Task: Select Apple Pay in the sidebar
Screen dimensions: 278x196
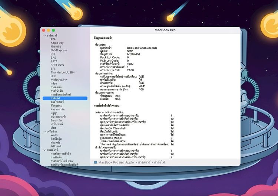Action: click(57, 43)
